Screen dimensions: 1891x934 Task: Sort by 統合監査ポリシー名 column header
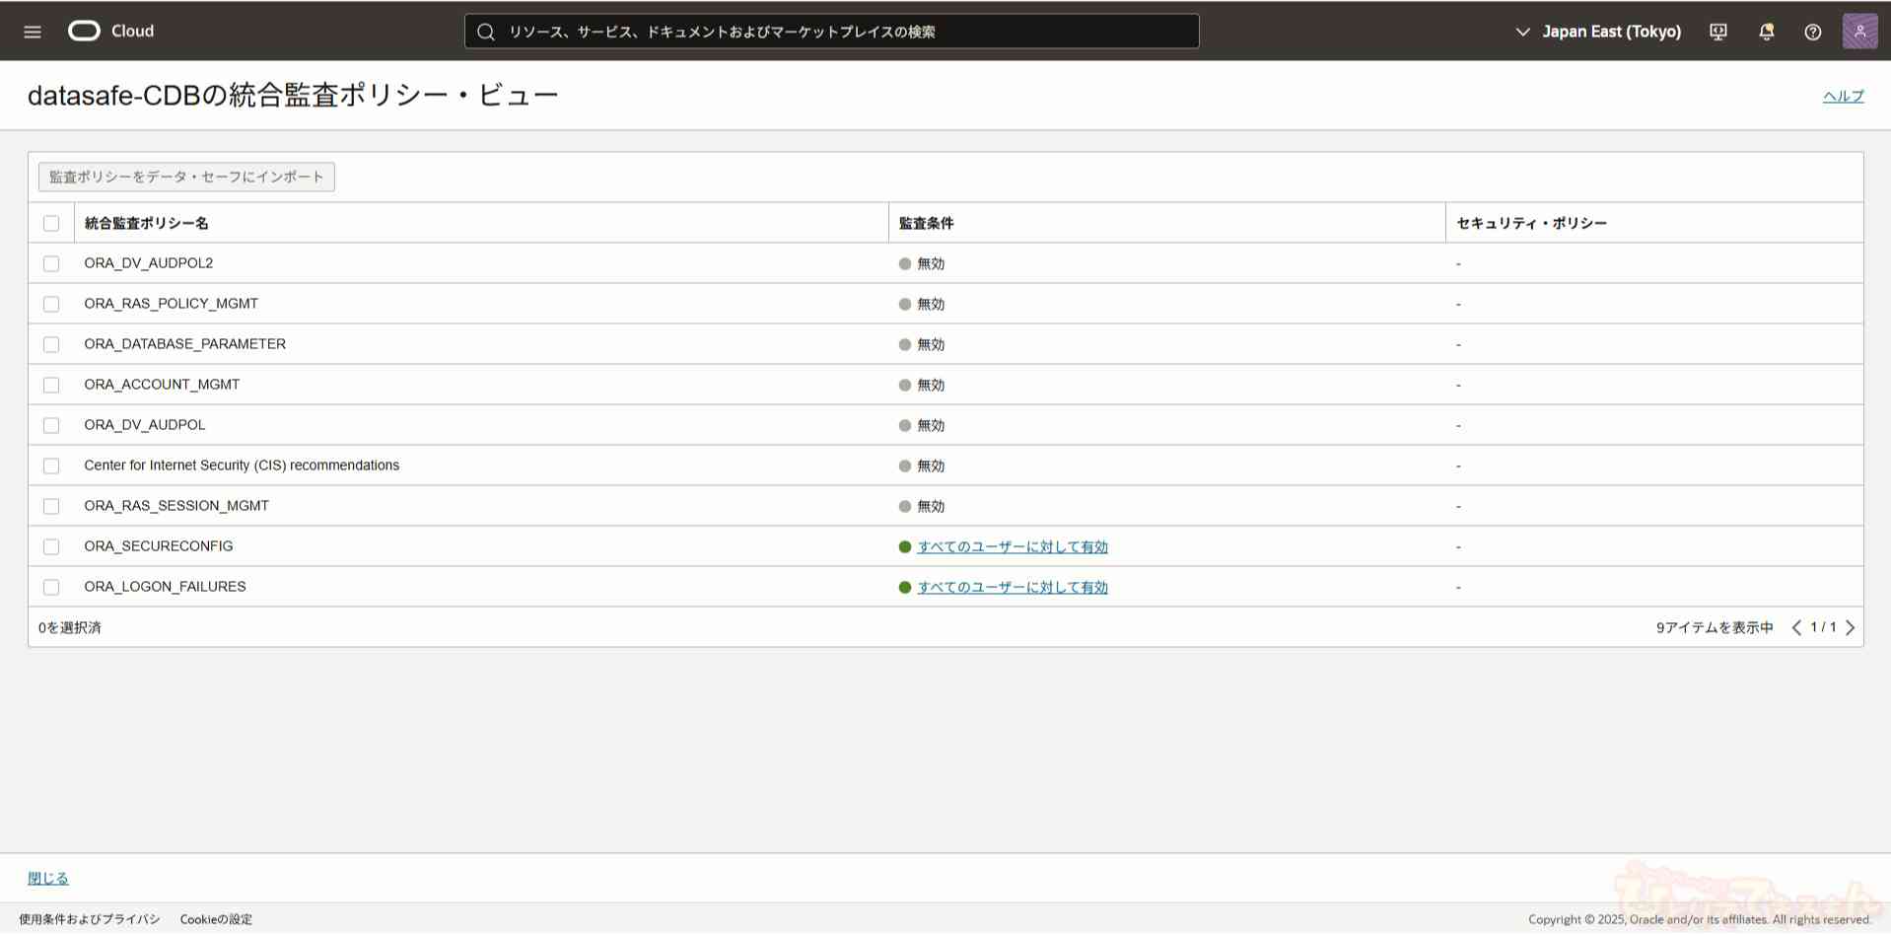[146, 224]
